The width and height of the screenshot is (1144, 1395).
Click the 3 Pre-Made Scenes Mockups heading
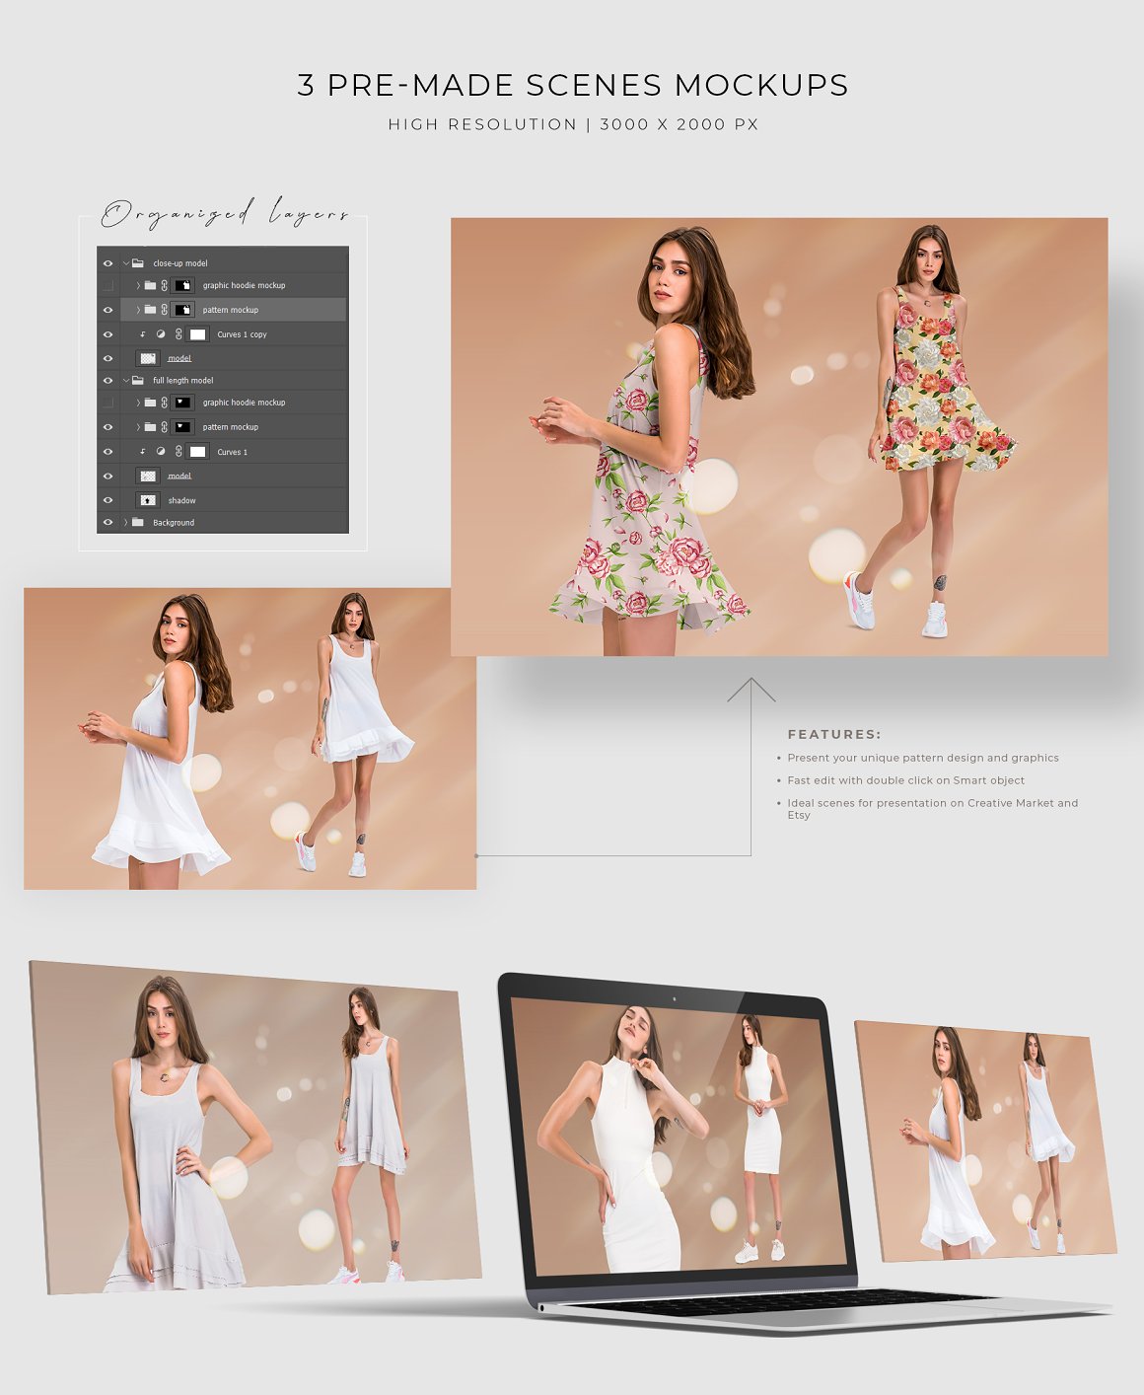(x=572, y=86)
